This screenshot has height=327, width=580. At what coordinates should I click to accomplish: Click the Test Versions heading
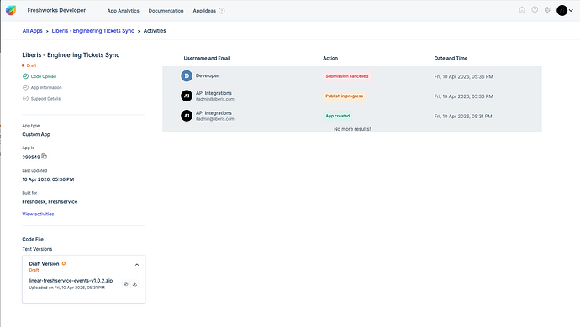(x=37, y=249)
